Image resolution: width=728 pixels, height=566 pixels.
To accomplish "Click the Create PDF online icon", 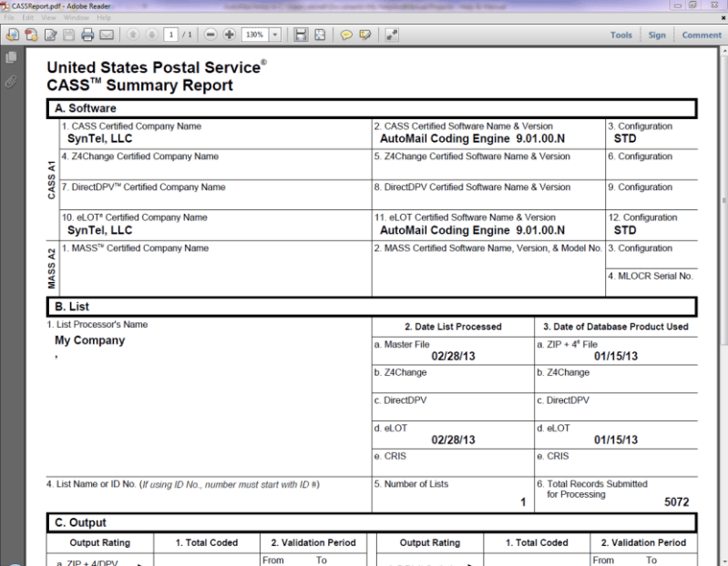I will 31,35.
